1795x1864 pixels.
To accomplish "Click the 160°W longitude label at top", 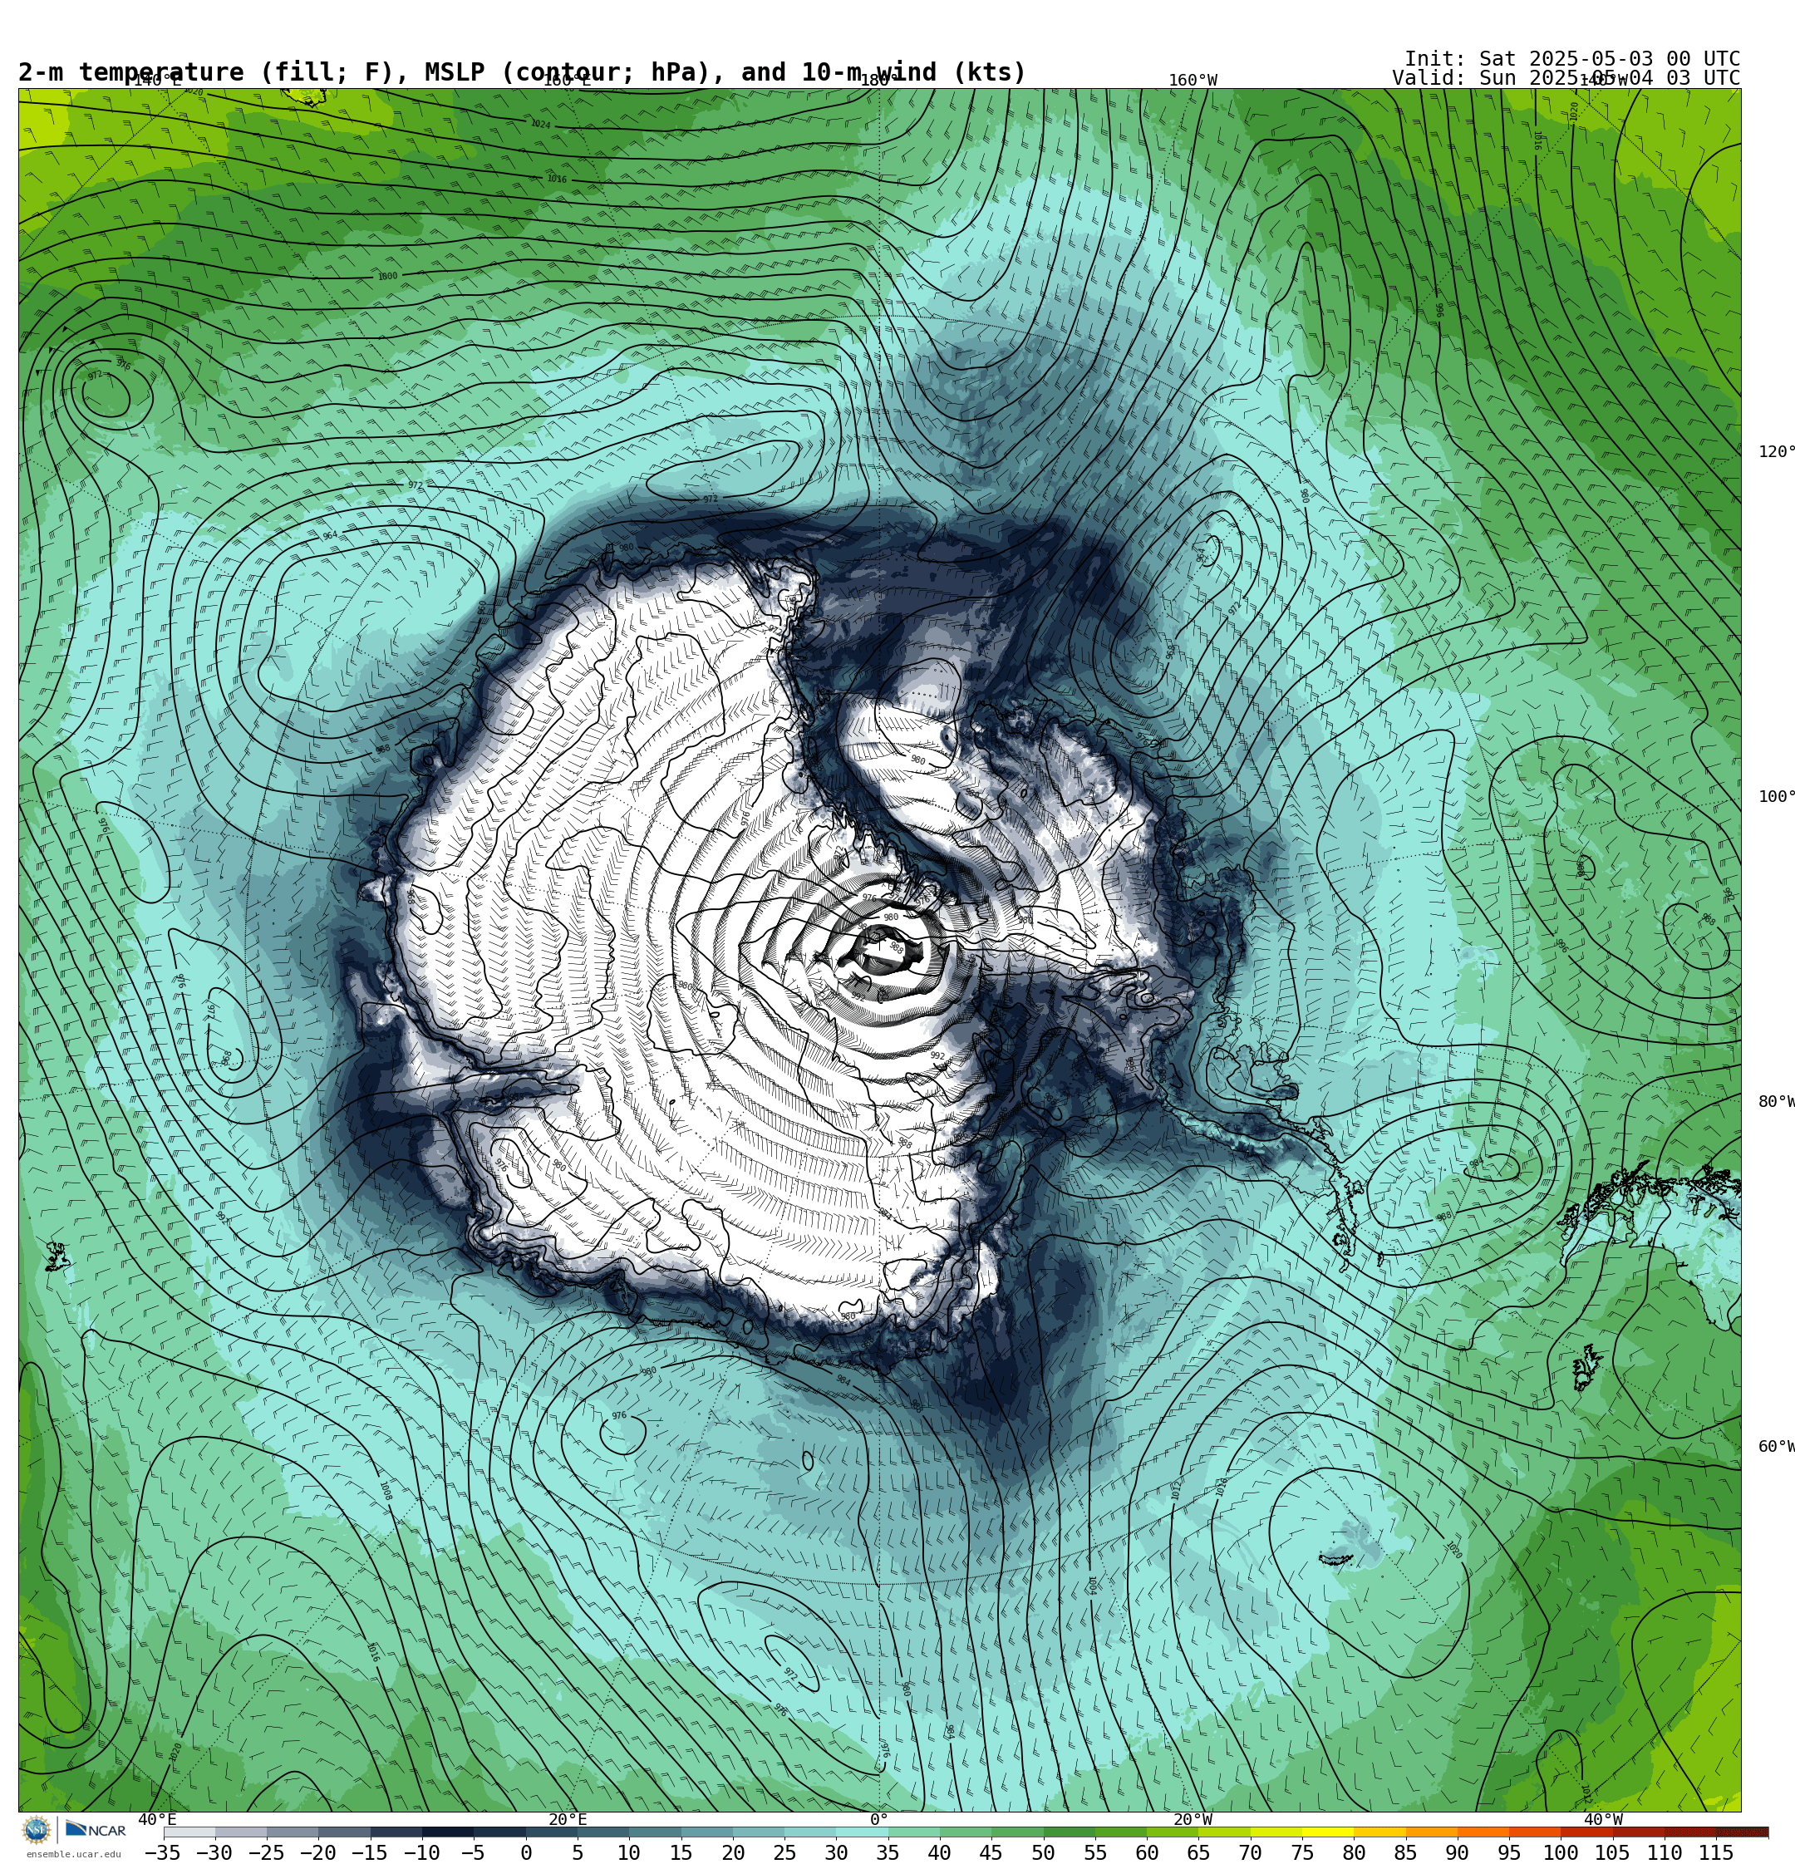I will [1193, 81].
